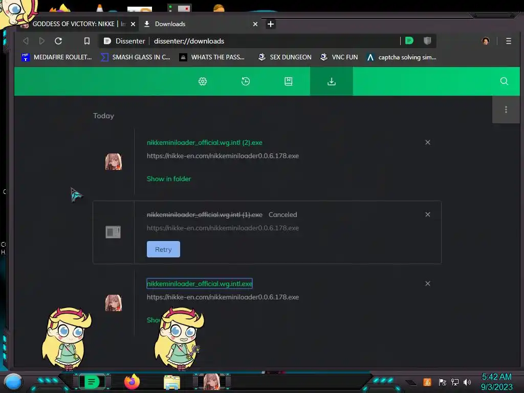Open network tray icon

[x=455, y=382]
